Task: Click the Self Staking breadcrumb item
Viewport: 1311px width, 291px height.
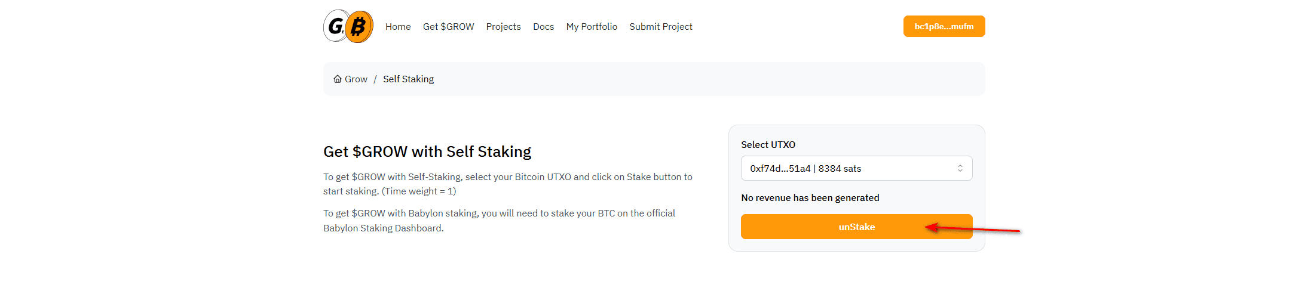Action: 408,79
